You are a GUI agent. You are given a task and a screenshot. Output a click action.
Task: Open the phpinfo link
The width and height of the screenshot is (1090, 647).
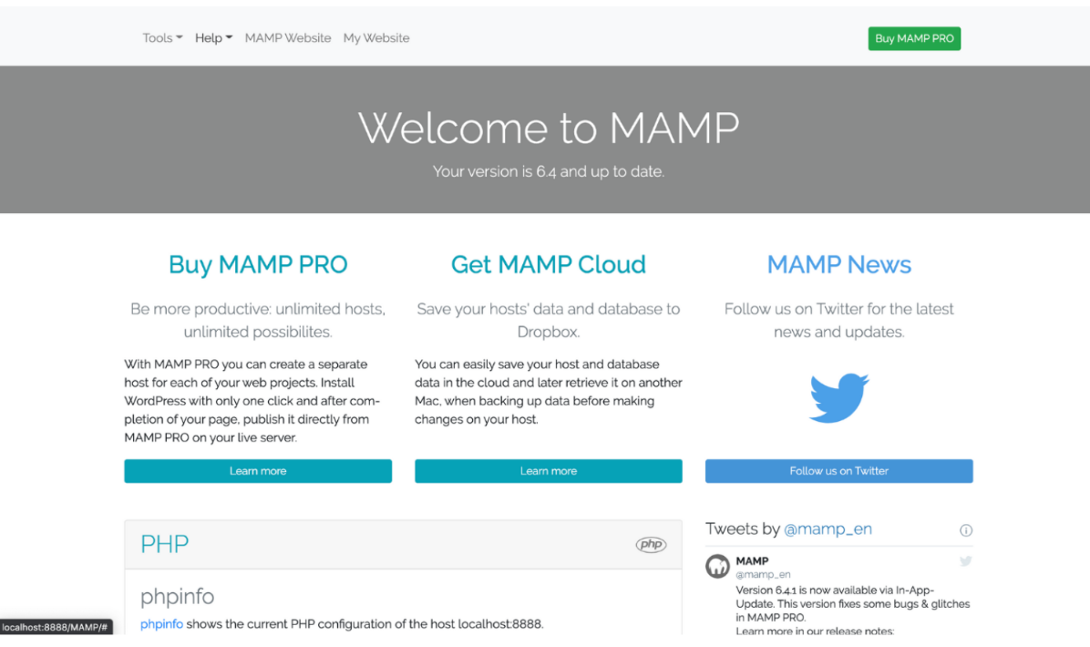pyautogui.click(x=161, y=624)
